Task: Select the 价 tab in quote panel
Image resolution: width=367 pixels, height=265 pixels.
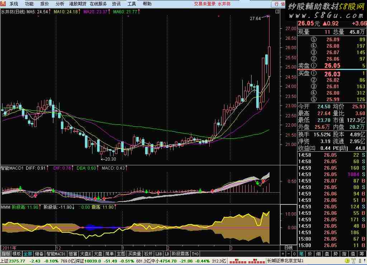Action: [x=310, y=254]
